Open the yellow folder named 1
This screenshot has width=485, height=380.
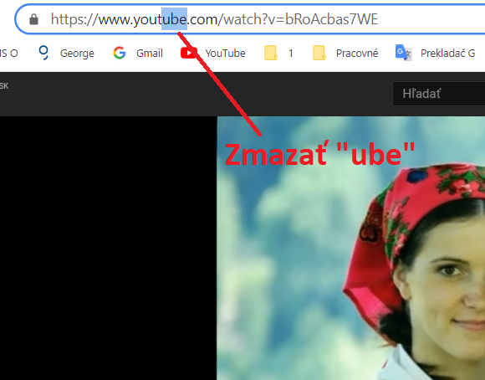point(271,53)
